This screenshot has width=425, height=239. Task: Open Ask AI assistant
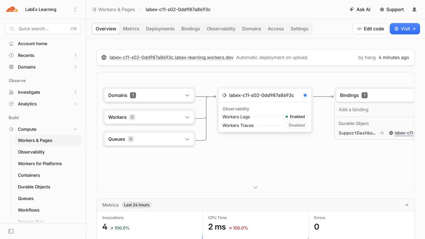(x=360, y=9)
